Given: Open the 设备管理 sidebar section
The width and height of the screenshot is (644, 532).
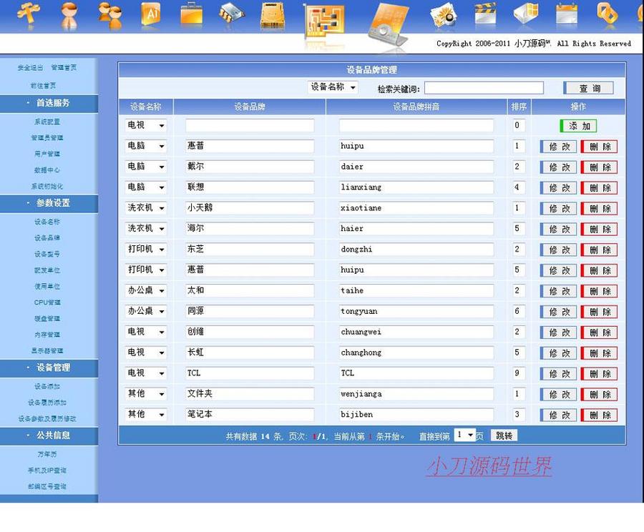Looking at the screenshot, I should (x=49, y=368).
